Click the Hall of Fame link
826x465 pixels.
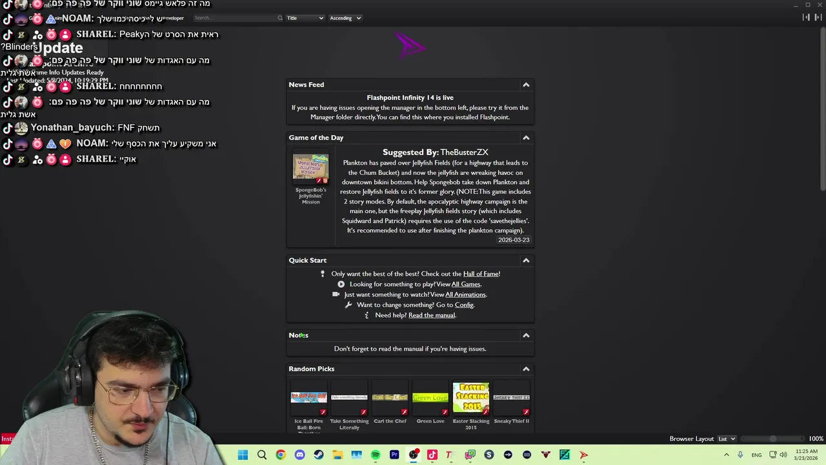pyautogui.click(x=481, y=274)
